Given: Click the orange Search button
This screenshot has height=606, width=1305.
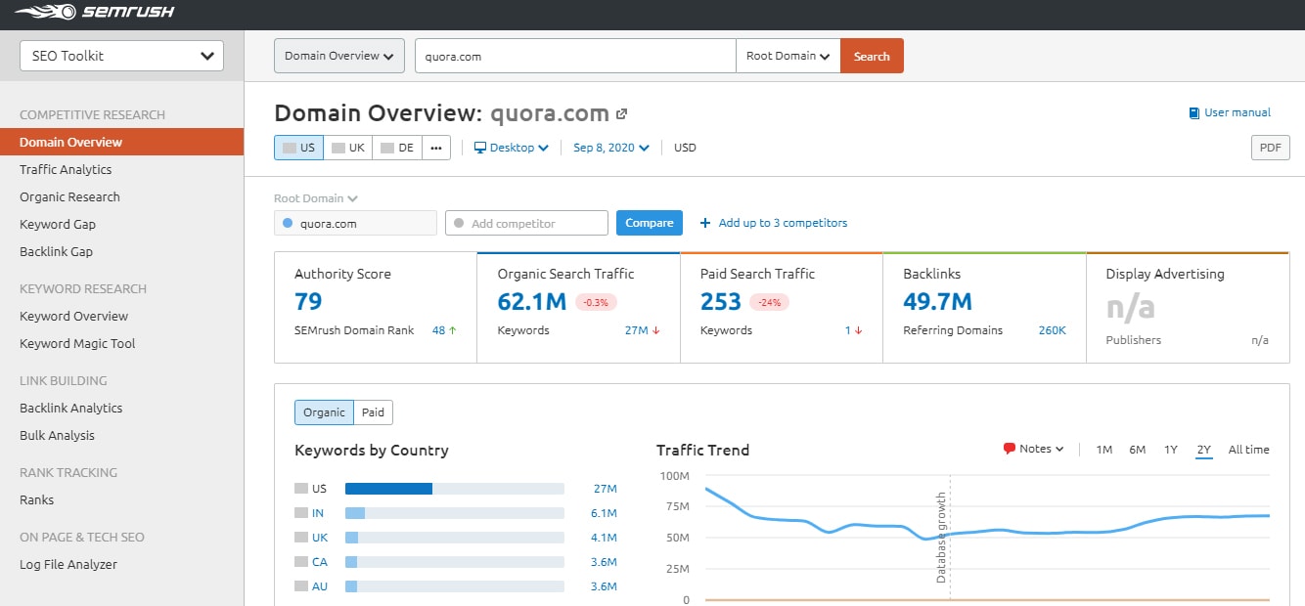Looking at the screenshot, I should coord(872,56).
